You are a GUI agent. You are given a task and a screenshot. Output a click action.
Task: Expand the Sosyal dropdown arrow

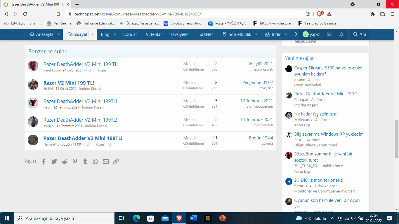[93, 34]
